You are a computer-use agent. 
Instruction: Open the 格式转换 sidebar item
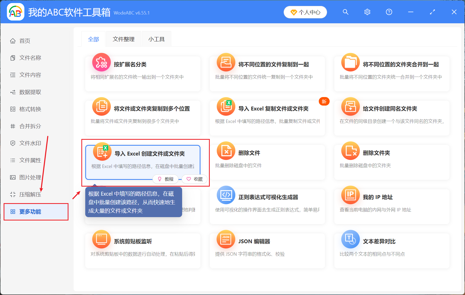coord(30,109)
